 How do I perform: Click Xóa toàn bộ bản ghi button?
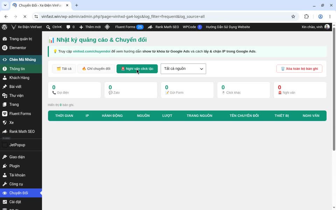(299, 69)
